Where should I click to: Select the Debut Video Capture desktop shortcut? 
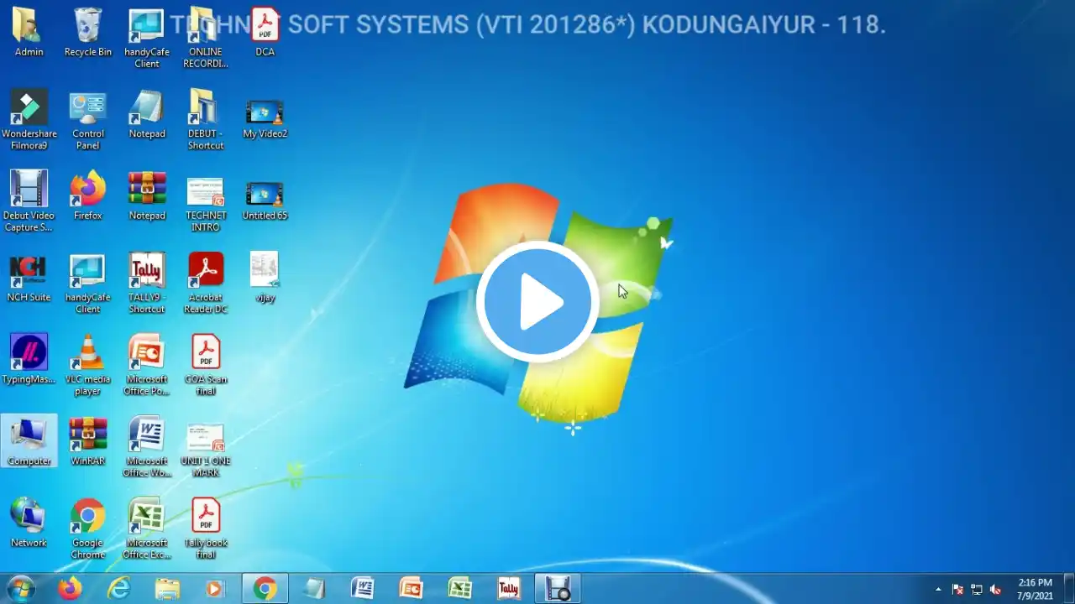coord(29,200)
